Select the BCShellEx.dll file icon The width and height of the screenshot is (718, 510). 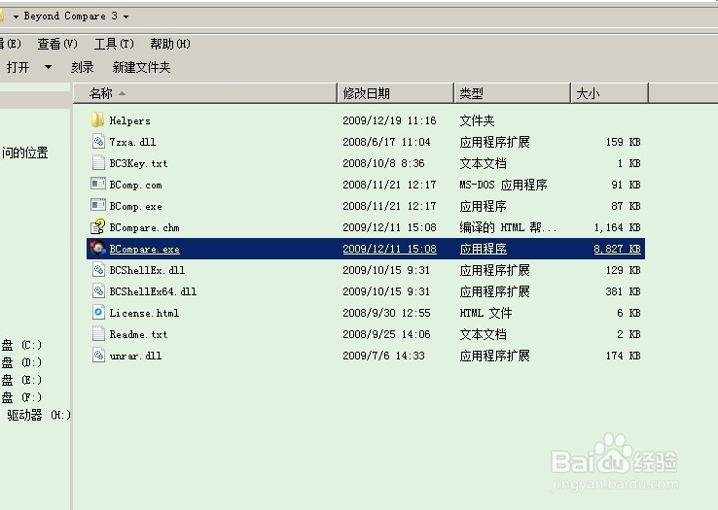(98, 270)
